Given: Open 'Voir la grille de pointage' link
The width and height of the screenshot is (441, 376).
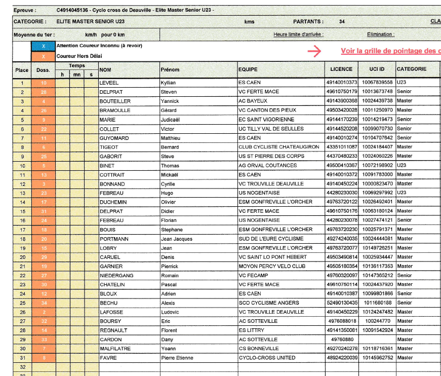Looking at the screenshot, I should point(391,51).
